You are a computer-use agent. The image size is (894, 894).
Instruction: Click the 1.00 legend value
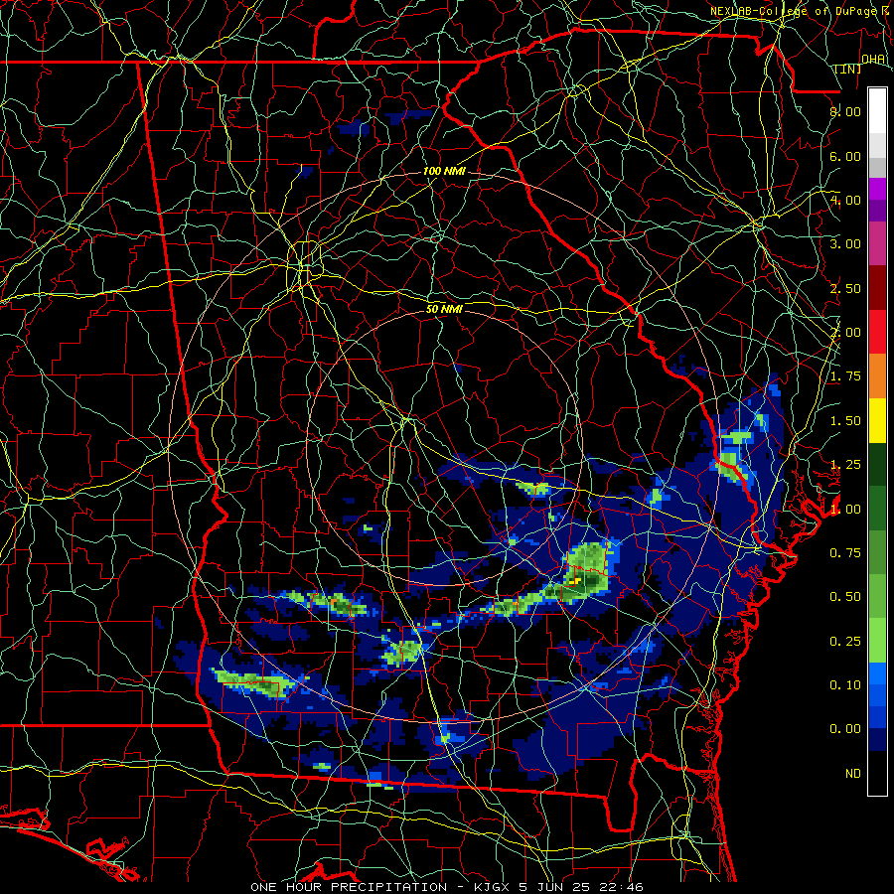845,509
